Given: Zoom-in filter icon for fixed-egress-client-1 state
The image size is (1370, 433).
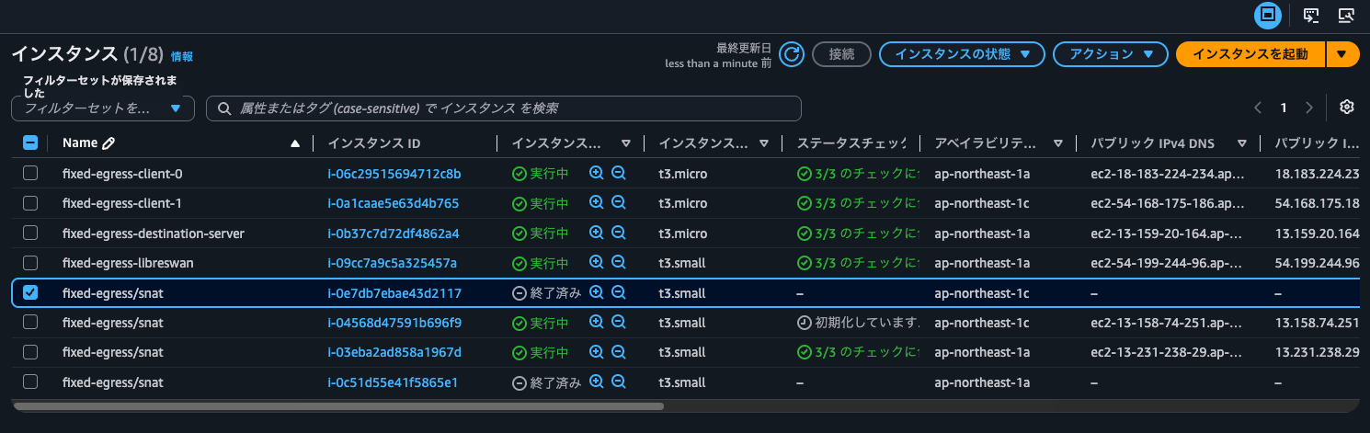Looking at the screenshot, I should (596, 202).
